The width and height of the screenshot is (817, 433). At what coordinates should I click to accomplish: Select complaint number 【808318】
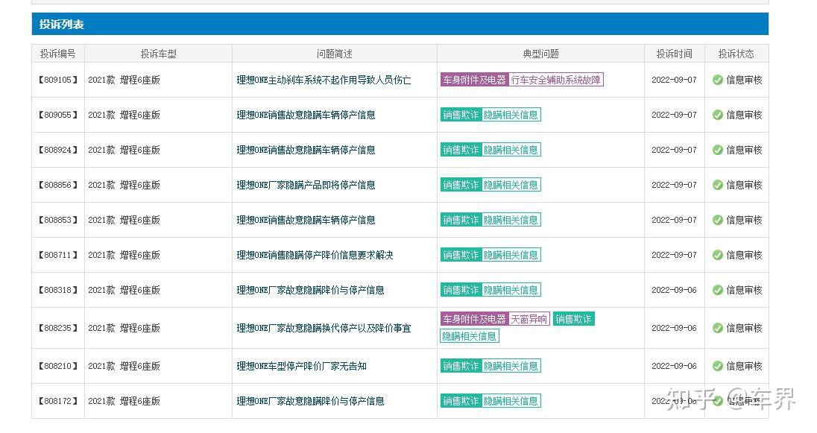(58, 290)
